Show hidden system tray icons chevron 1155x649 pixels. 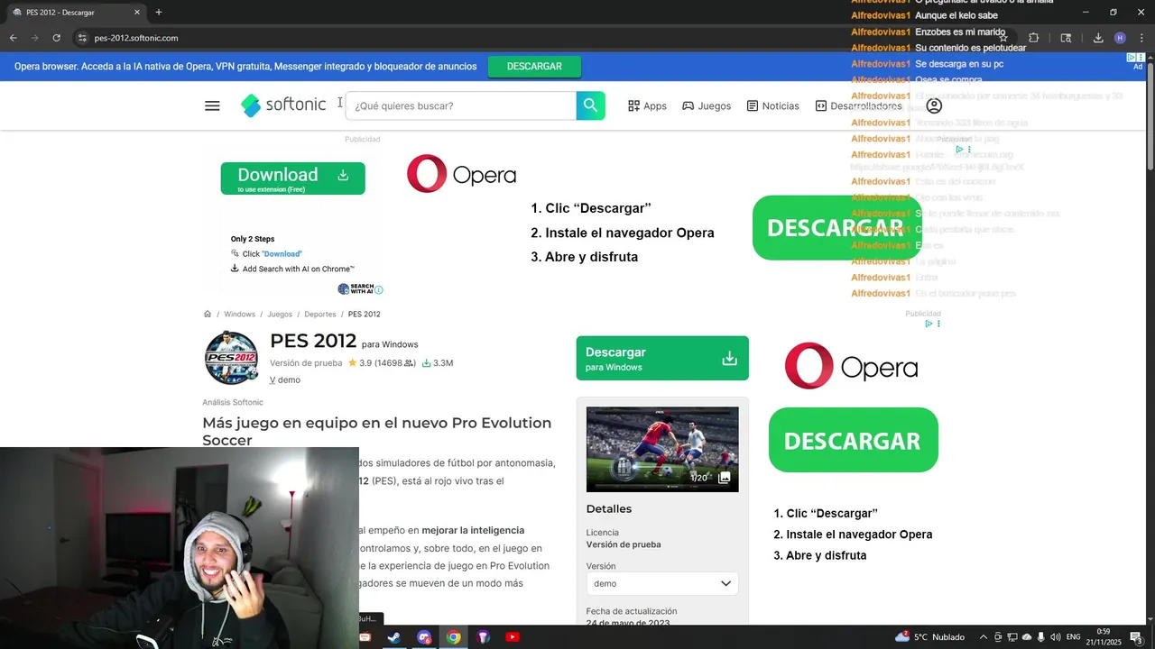(984, 637)
